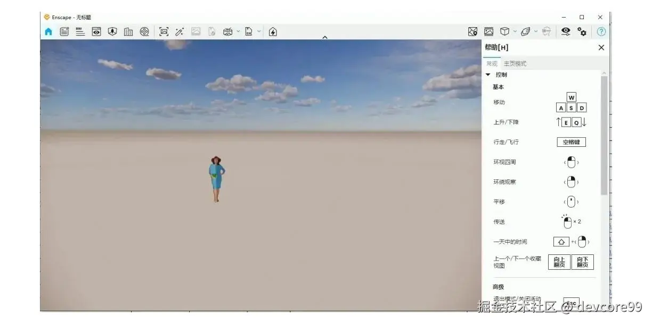Click the house with lightning bolt icon

click(273, 31)
